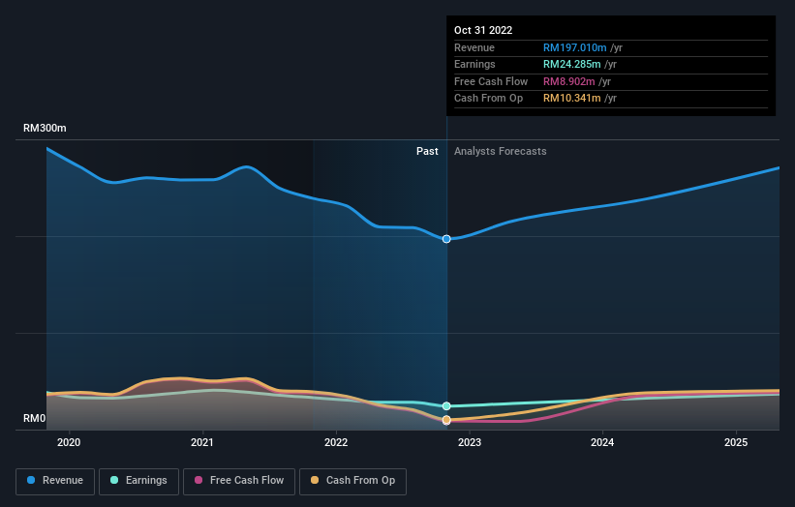Click the RM300m y-axis label
795x507 pixels.
pos(45,128)
